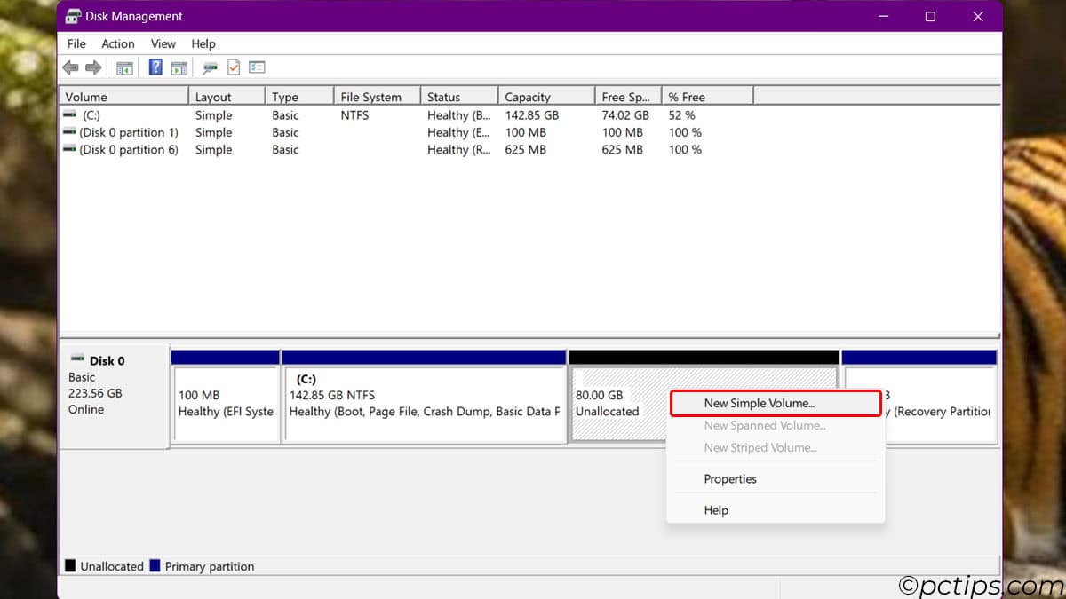Click the Forward arrow toolbar icon
1066x599 pixels.
pyautogui.click(x=93, y=67)
